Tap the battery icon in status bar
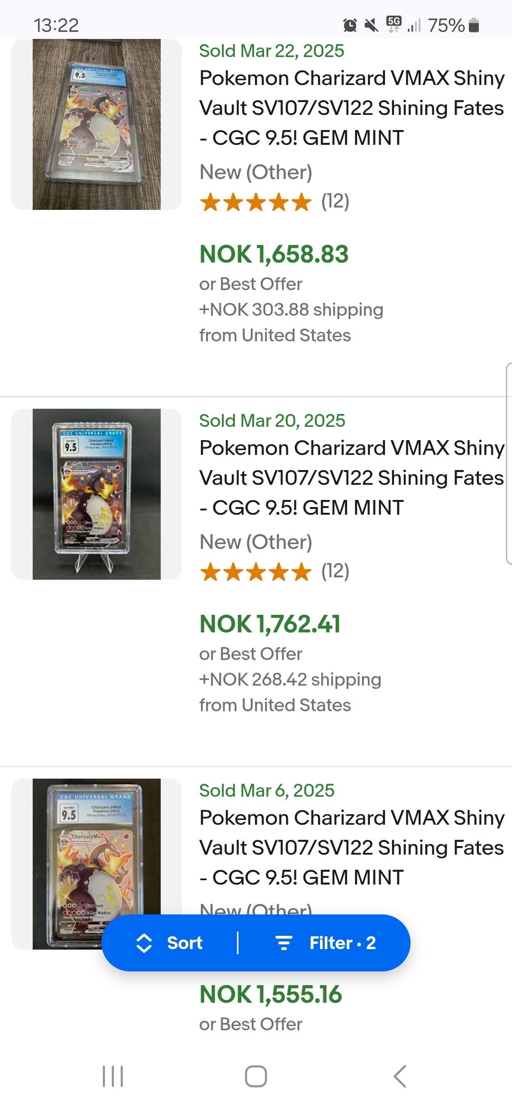Screen dimensions: 512x1111 tap(474, 25)
